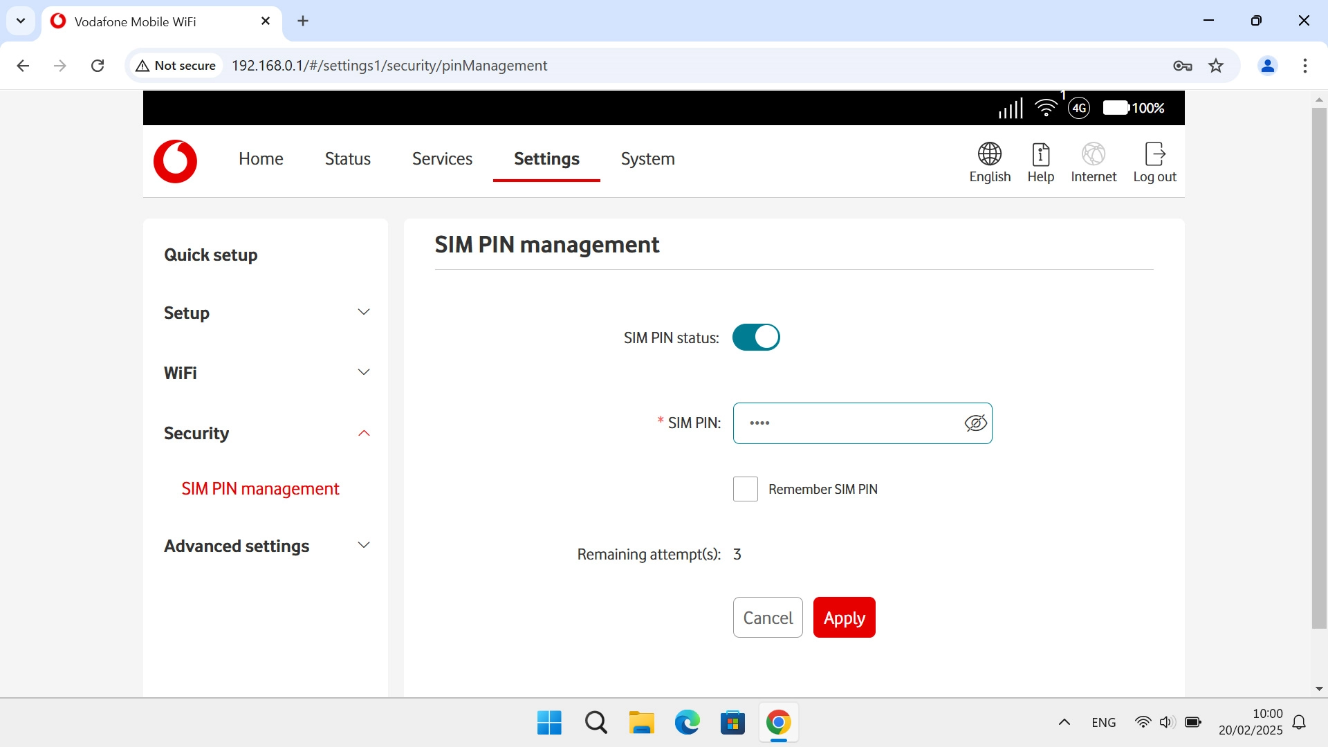The image size is (1328, 747).
Task: Bookmark this page with the star icon
Action: click(1216, 66)
